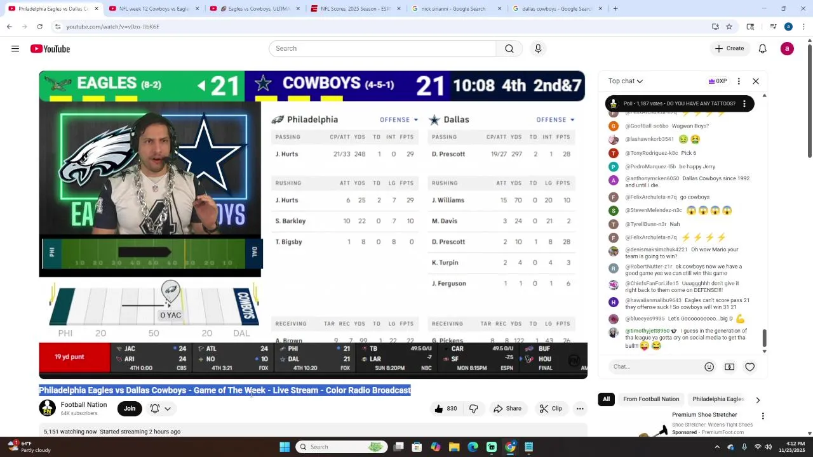Open the YouTube guide hamburger menu
This screenshot has width=813, height=457.
(15, 49)
